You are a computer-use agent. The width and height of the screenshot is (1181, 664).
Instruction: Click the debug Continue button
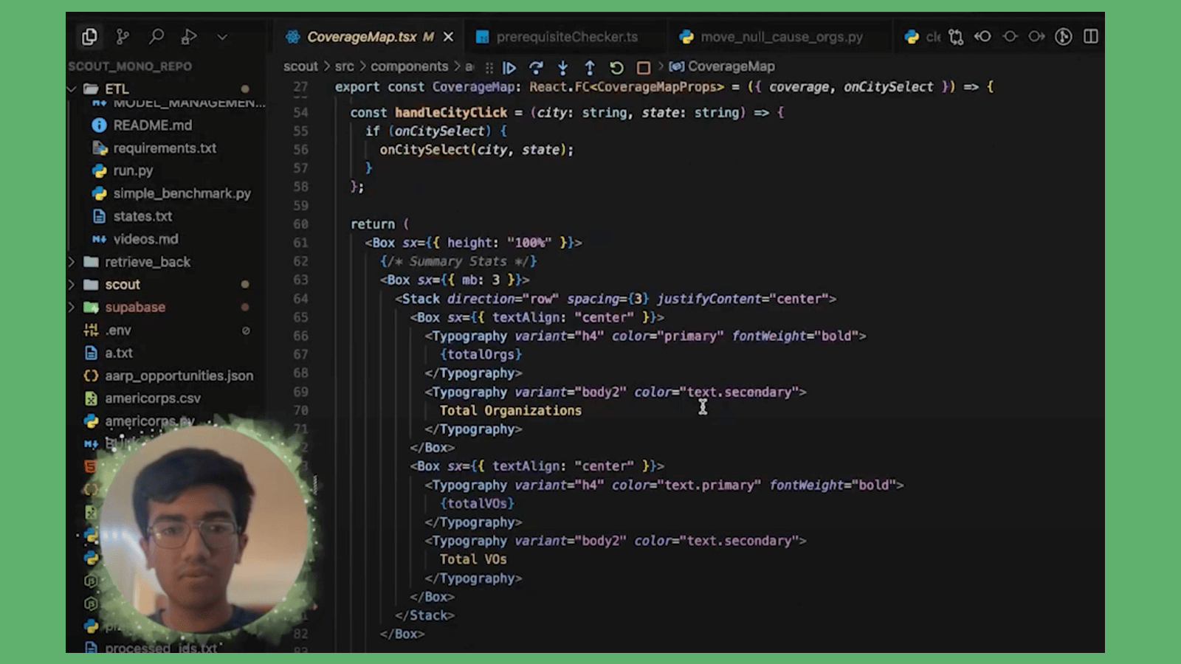[509, 68]
